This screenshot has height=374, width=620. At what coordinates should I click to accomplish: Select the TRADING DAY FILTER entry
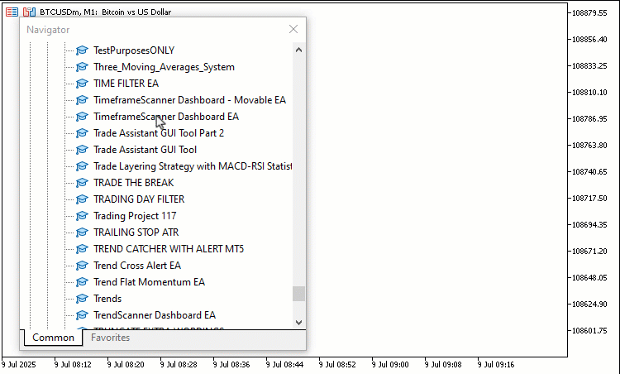coord(139,199)
